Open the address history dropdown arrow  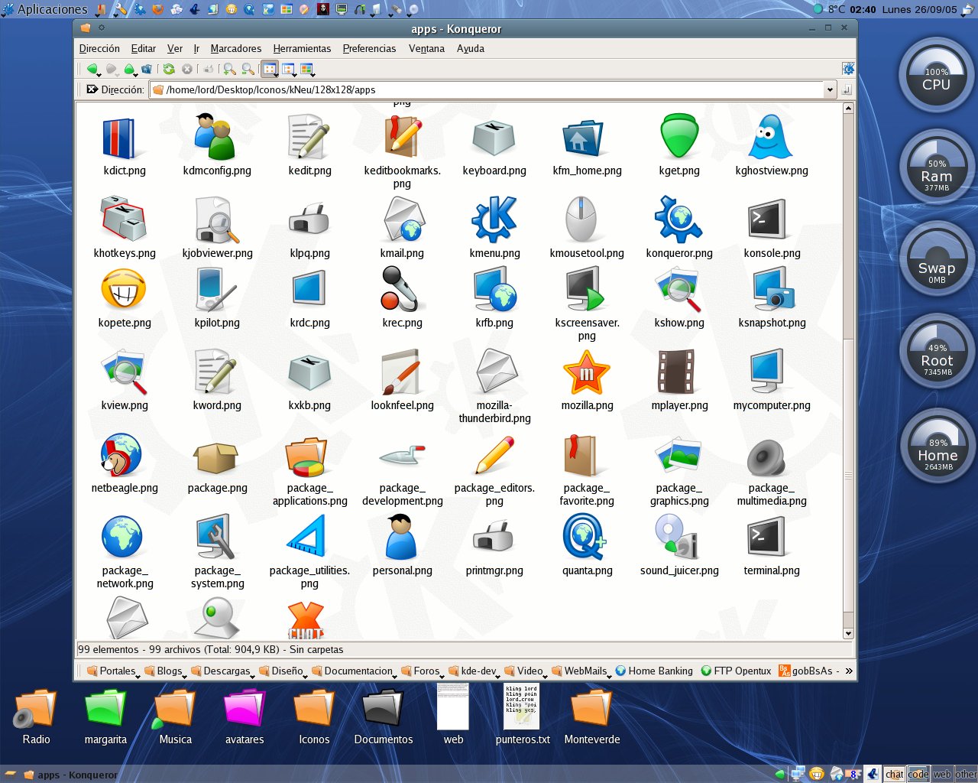830,89
